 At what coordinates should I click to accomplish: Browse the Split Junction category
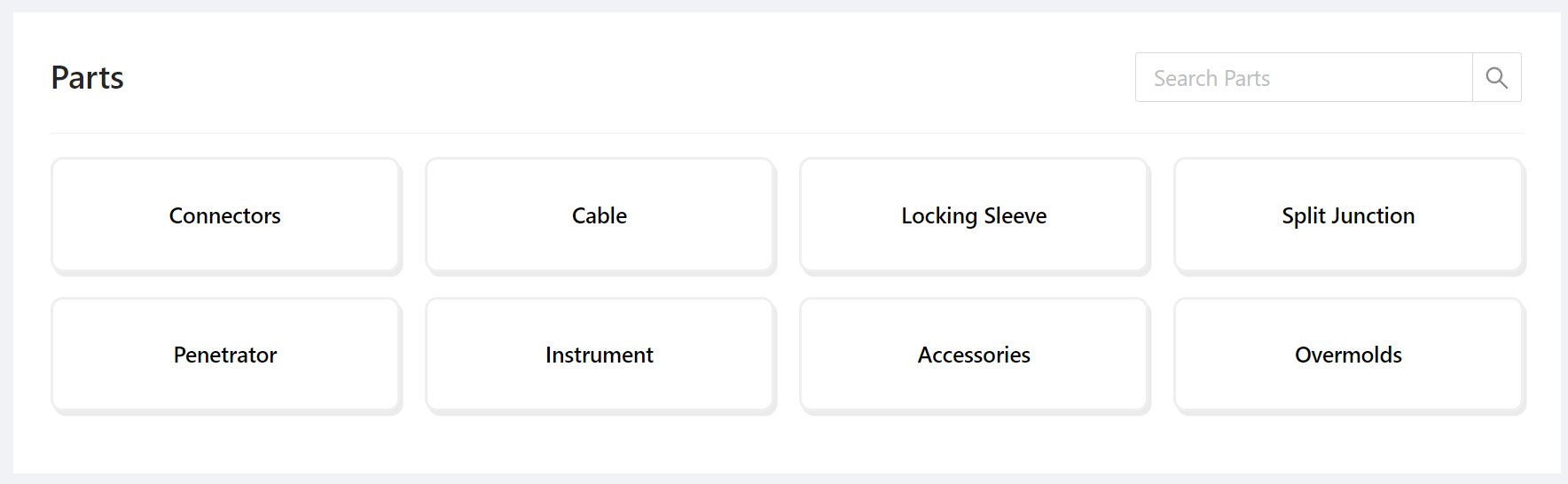1348,215
